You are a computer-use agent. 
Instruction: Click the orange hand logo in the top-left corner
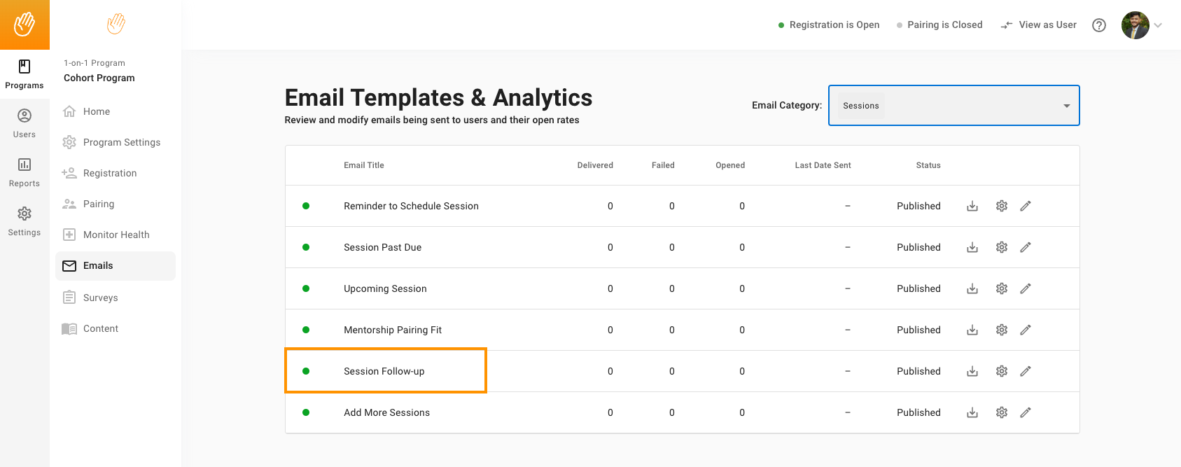25,25
